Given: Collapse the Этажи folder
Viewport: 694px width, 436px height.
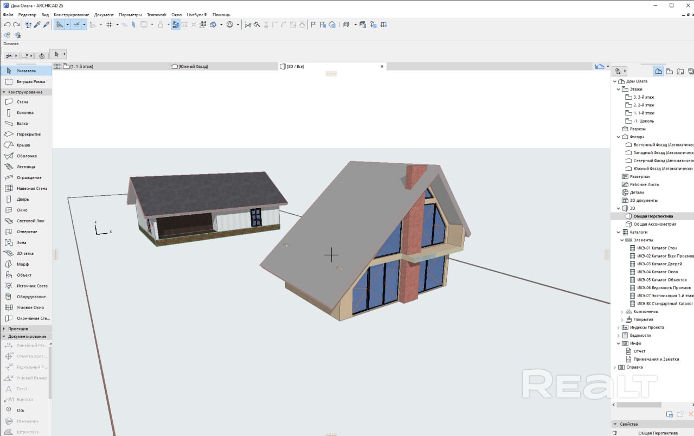Looking at the screenshot, I should 619,89.
